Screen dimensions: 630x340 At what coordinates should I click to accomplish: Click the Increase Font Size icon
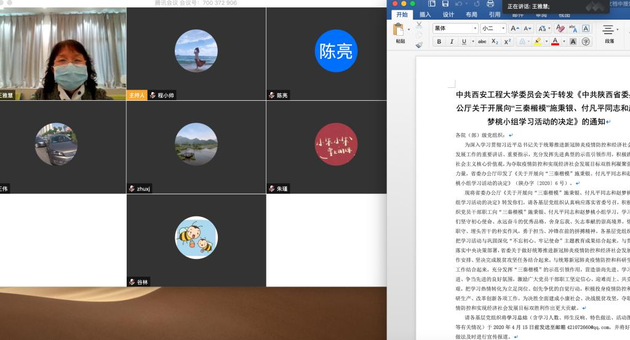coord(514,28)
